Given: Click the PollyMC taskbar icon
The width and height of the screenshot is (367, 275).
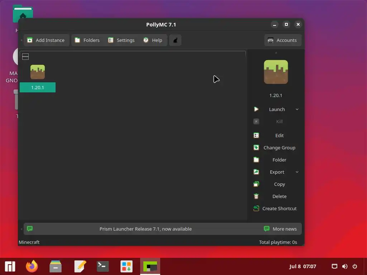Looking at the screenshot, I should click(150, 266).
